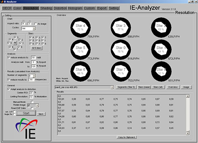
Task: Enable the ext. LUT checkbox
Action: point(14,112)
